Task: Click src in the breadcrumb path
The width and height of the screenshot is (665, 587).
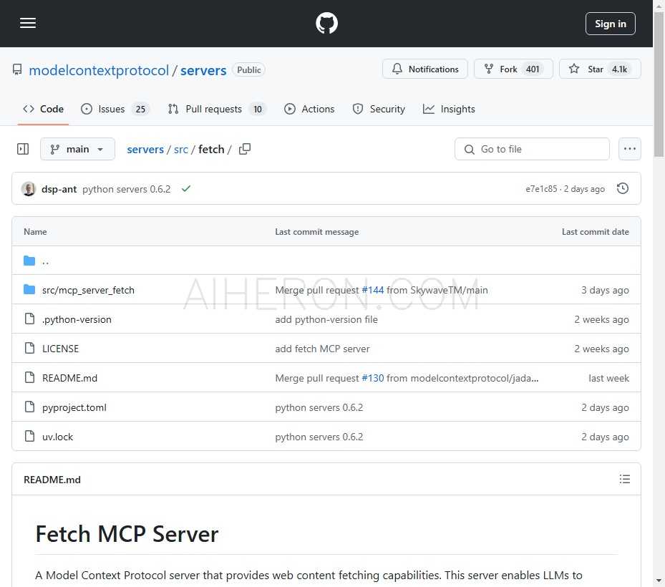Action: pyautogui.click(x=180, y=150)
